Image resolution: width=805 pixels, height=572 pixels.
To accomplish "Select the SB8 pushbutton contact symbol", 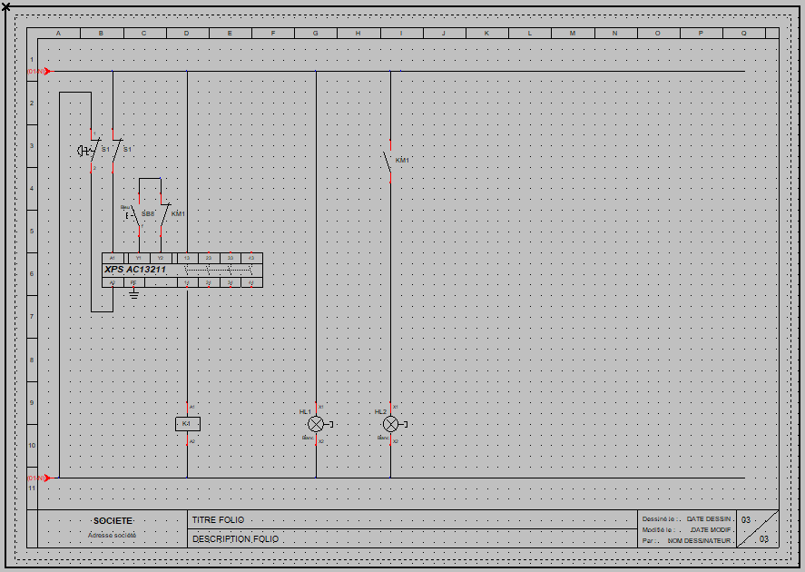I will [x=134, y=214].
